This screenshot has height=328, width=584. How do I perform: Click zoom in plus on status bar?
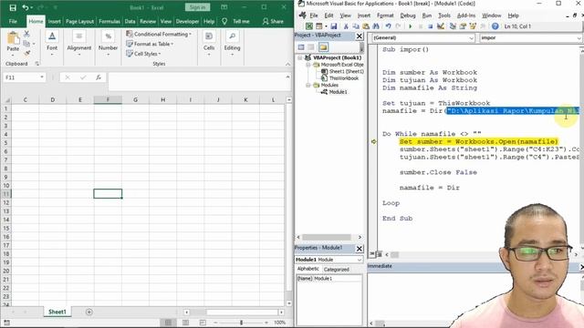coord(266,323)
